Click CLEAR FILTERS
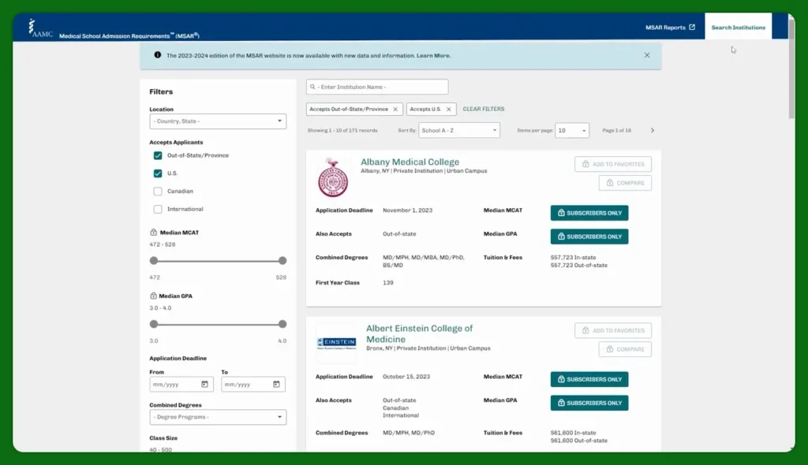This screenshot has width=808, height=465. coord(484,110)
